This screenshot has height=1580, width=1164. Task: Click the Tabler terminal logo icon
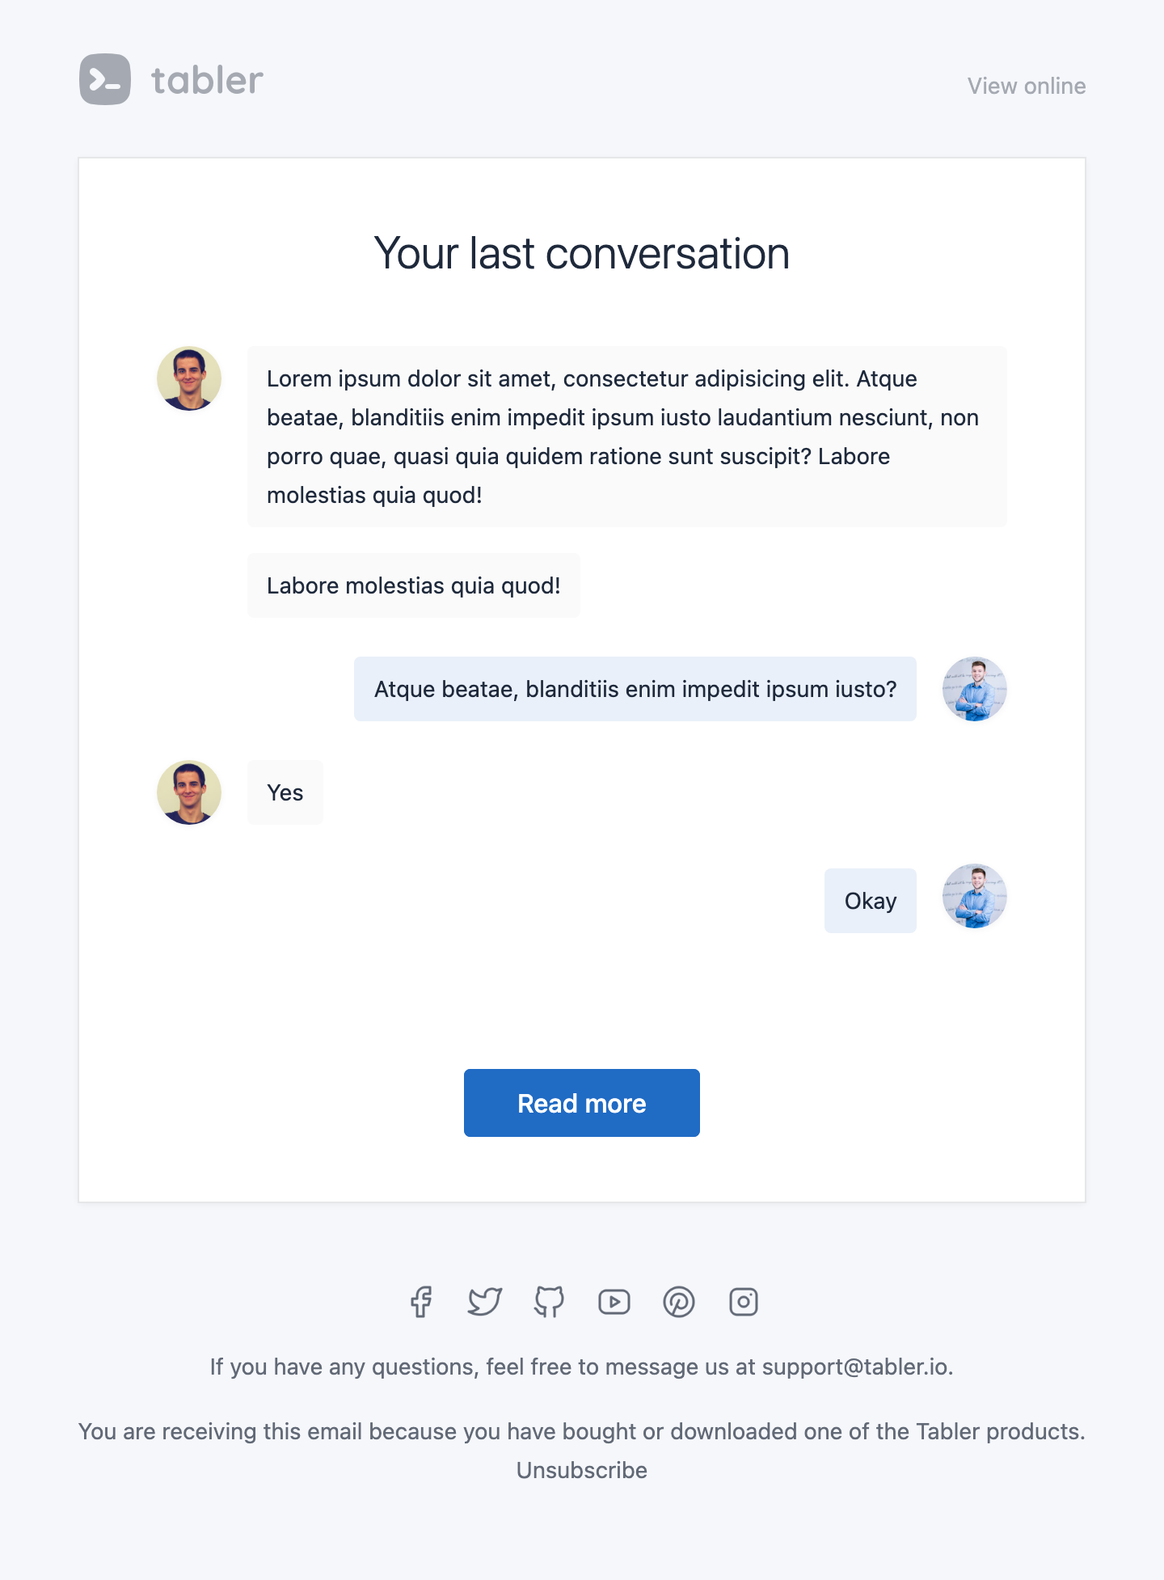click(x=105, y=79)
